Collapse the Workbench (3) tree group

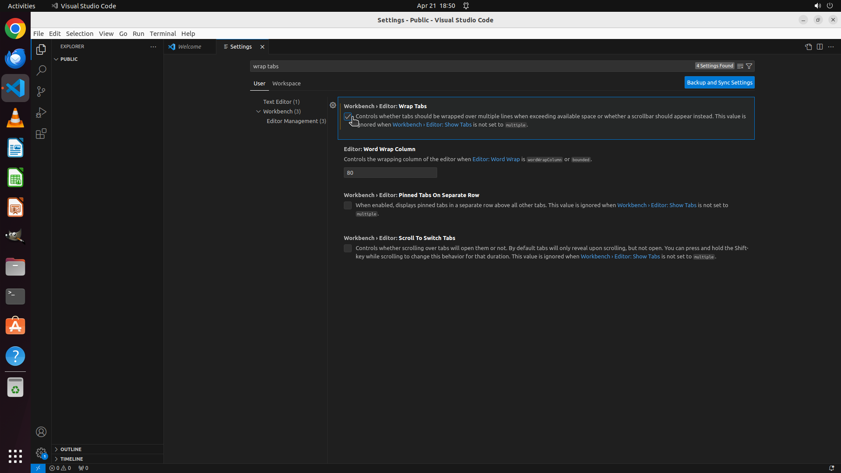tap(258, 111)
